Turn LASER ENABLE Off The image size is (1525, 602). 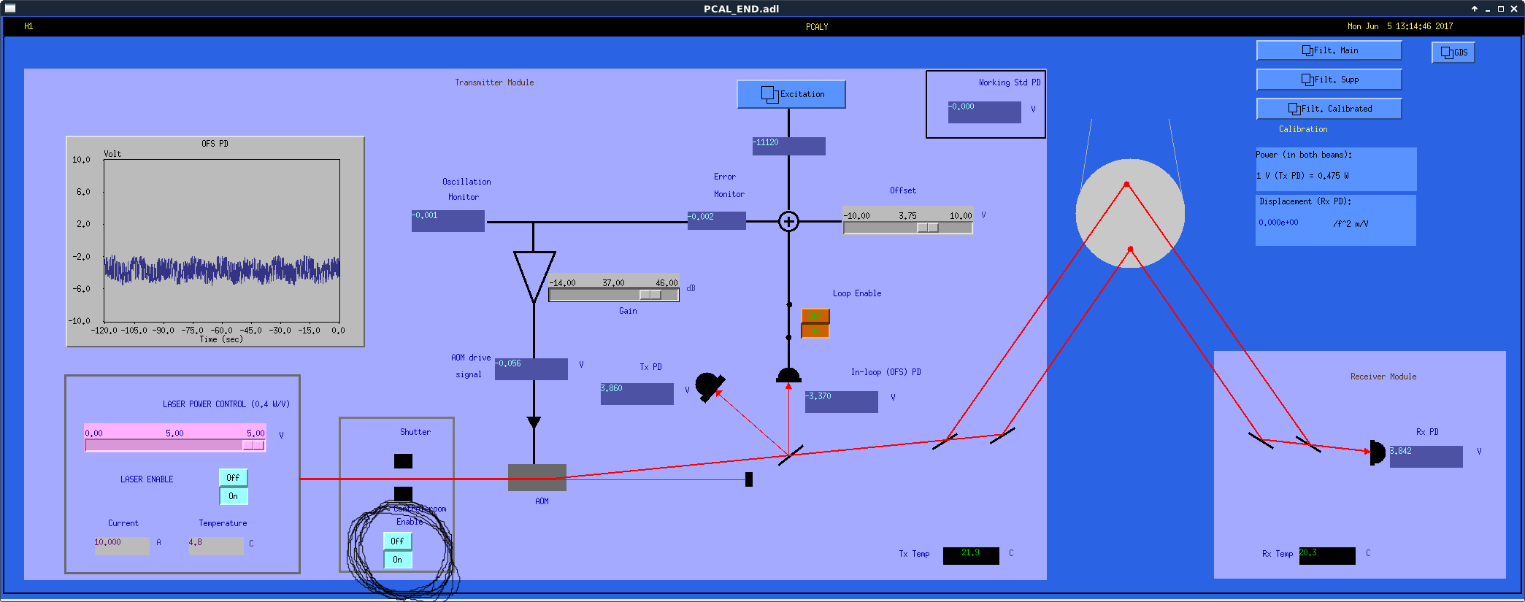coord(234,478)
